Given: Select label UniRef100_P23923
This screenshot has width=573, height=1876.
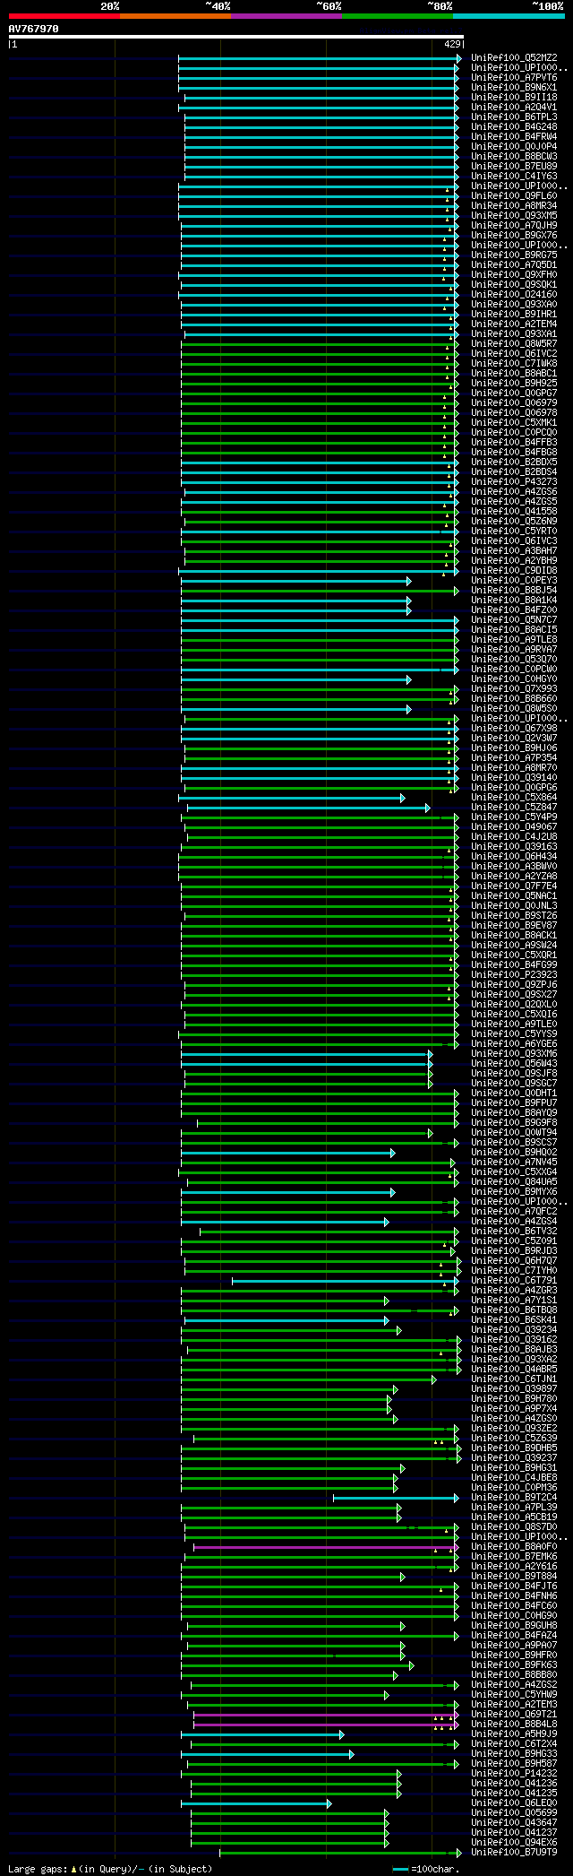Looking at the screenshot, I should (514, 975).
